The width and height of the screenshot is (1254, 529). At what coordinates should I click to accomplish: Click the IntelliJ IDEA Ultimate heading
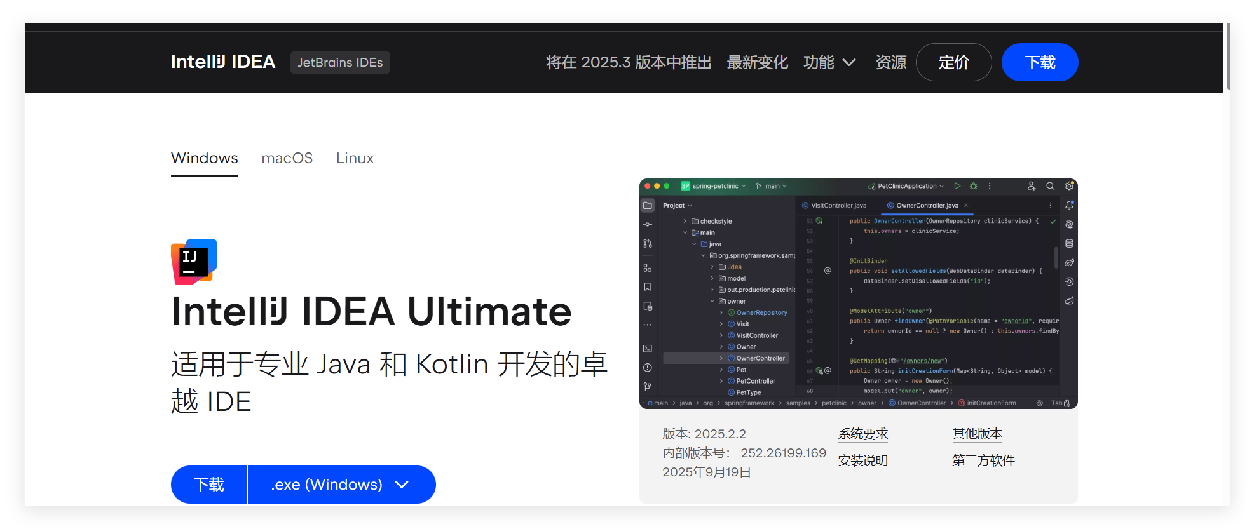click(x=371, y=311)
